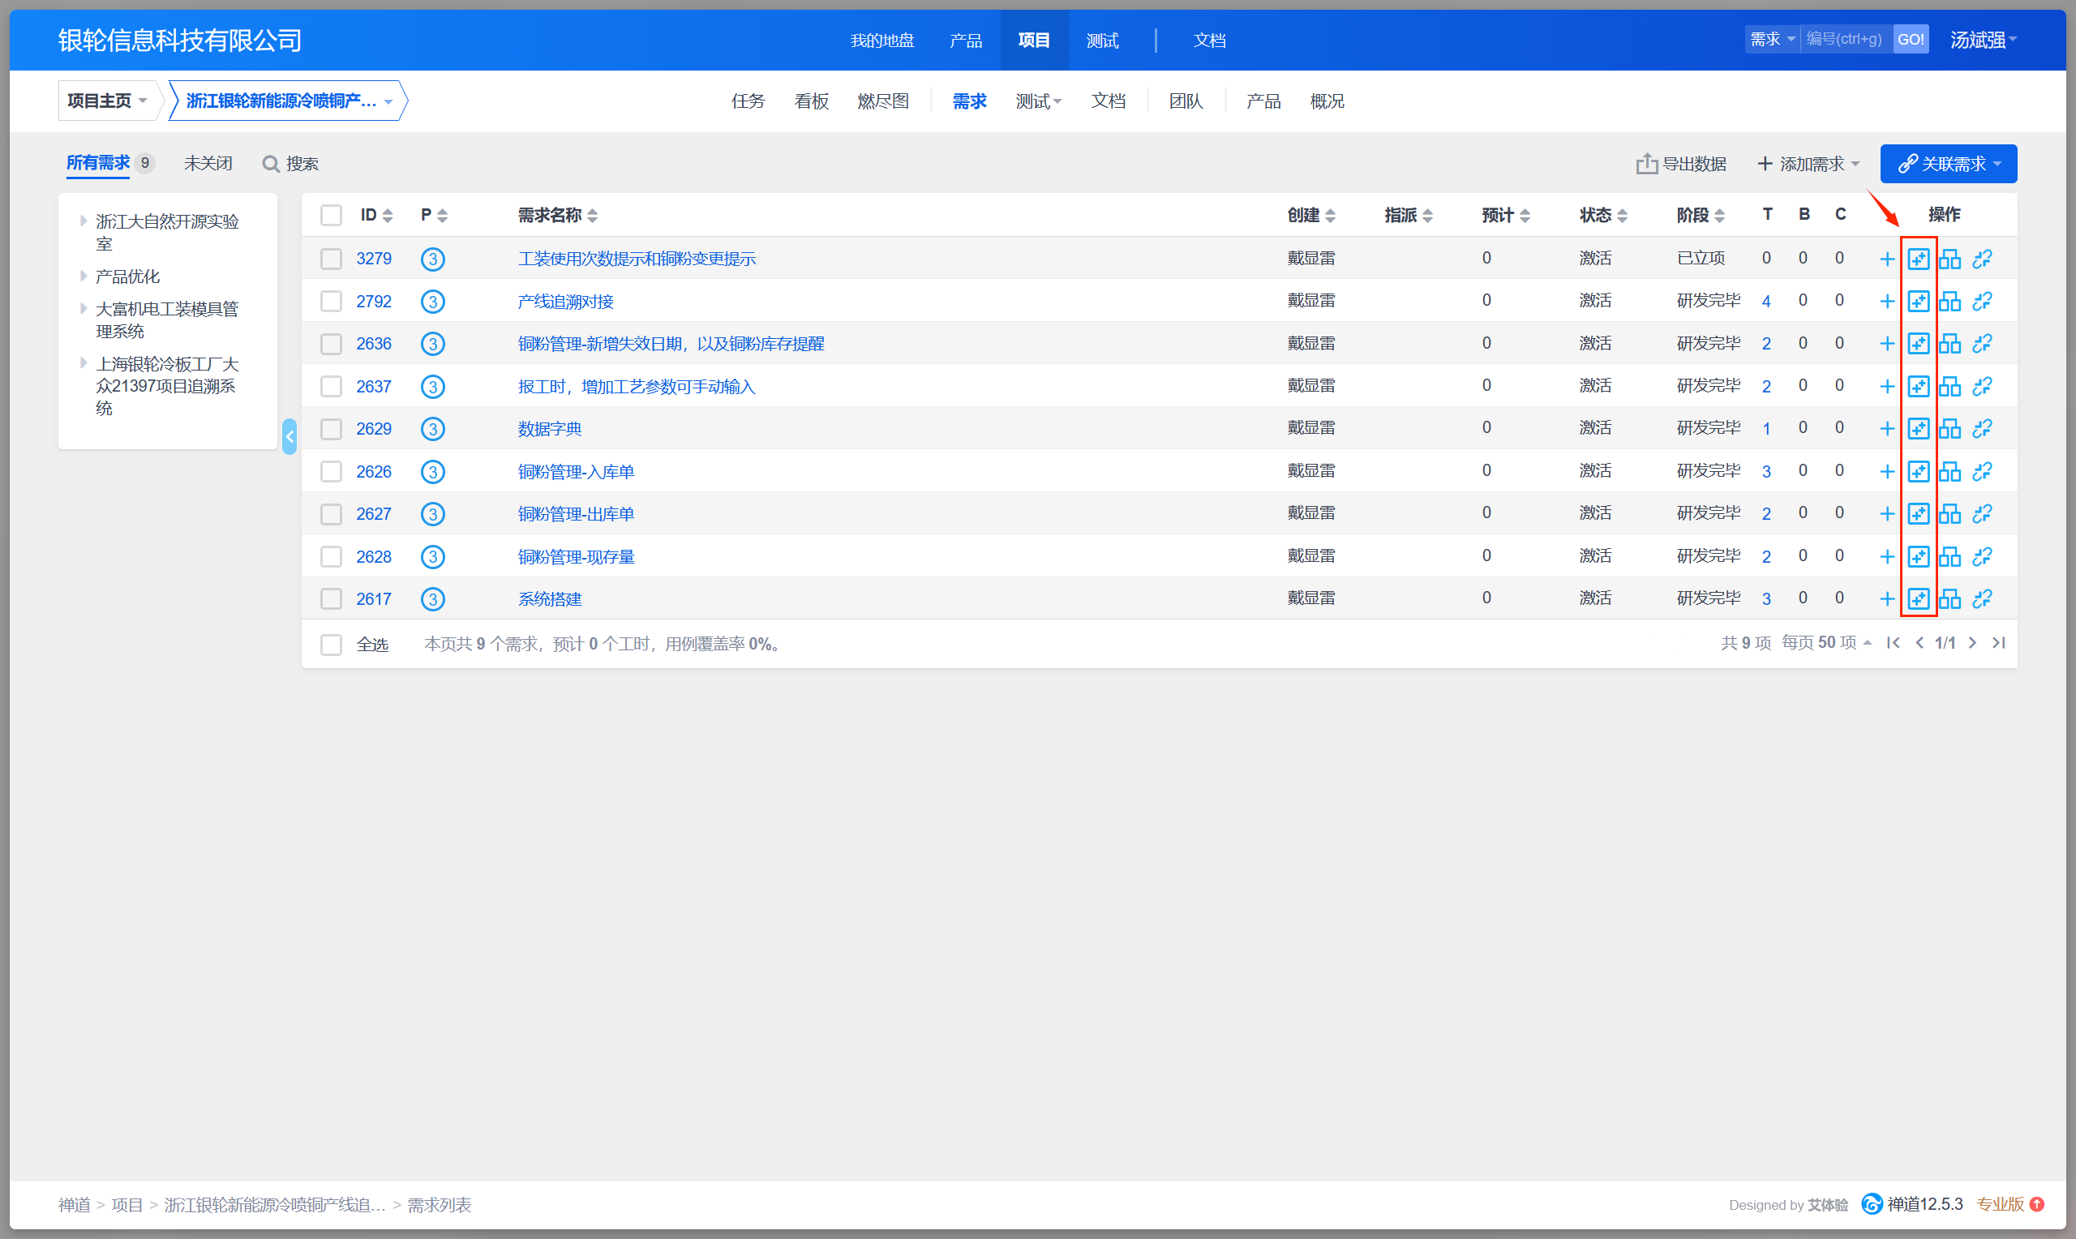The image size is (2076, 1239).
Task: Check the select-all 全选 checkbox
Action: coord(332,645)
